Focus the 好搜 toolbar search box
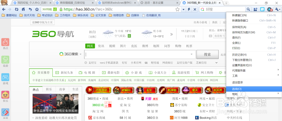 click(x=222, y=10)
